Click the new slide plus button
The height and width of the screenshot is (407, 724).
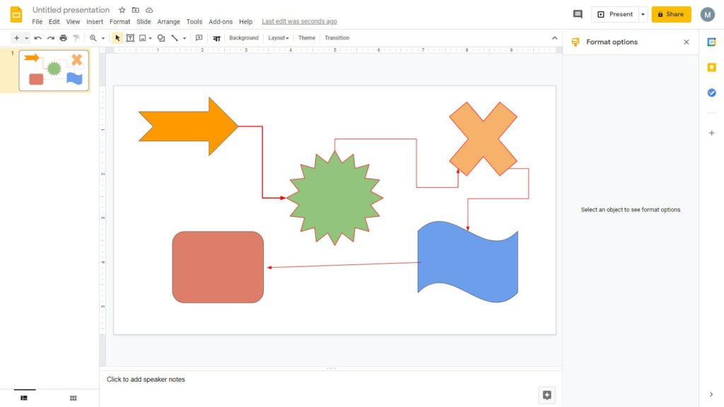[17, 38]
